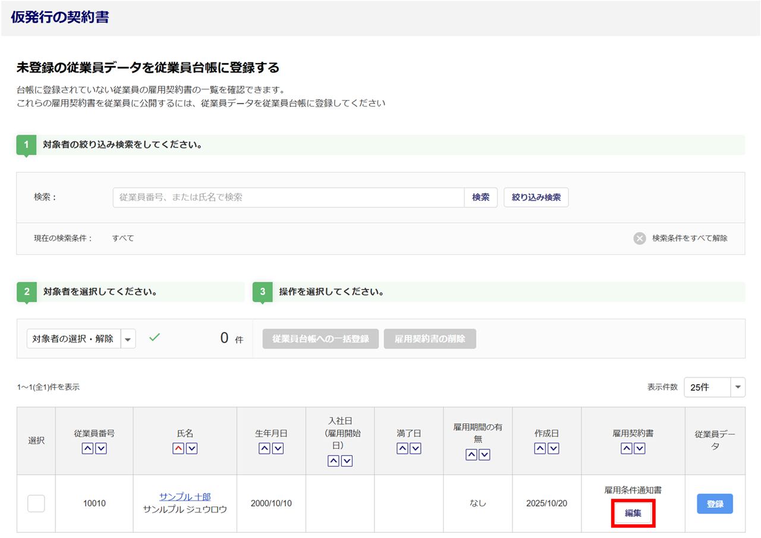
Task: Sort 雇用期間の有無 column ascending
Action: [471, 455]
